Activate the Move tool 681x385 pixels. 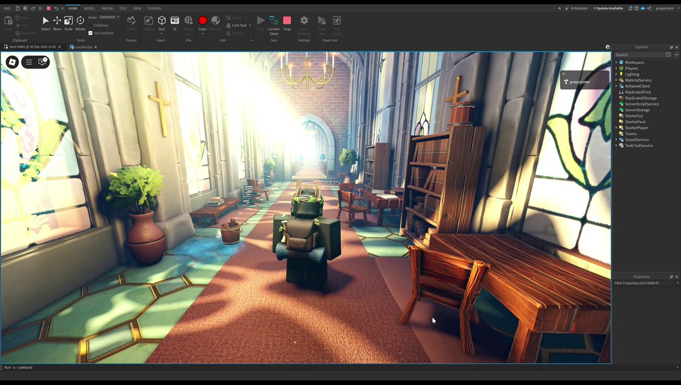57,22
